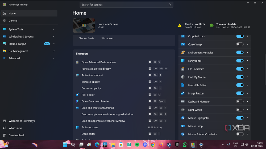Viewport: 266px width, 149px height.
Task: Click the Environment Variables module icon
Action: pyautogui.click(x=183, y=52)
